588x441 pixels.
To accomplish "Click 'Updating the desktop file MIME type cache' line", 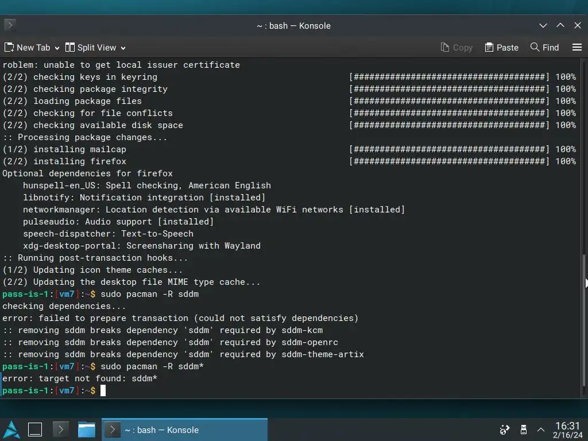I will [x=131, y=282].
